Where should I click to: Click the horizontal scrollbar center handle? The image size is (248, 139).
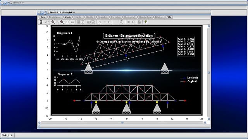click(122, 122)
